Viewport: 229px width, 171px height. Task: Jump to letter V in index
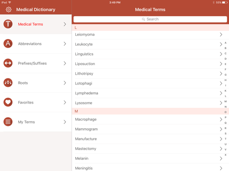[225, 150]
